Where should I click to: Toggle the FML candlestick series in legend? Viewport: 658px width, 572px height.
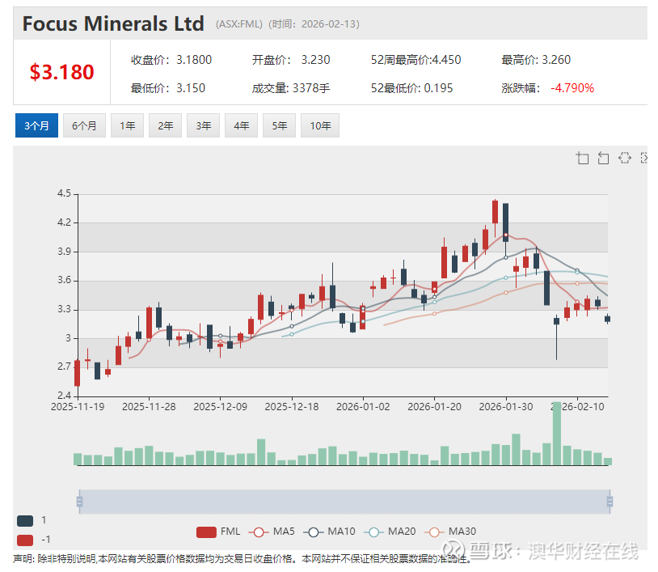218,532
